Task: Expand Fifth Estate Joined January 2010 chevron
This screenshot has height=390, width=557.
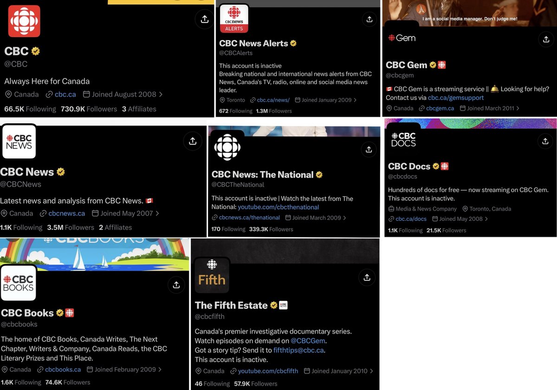Action: (x=371, y=371)
